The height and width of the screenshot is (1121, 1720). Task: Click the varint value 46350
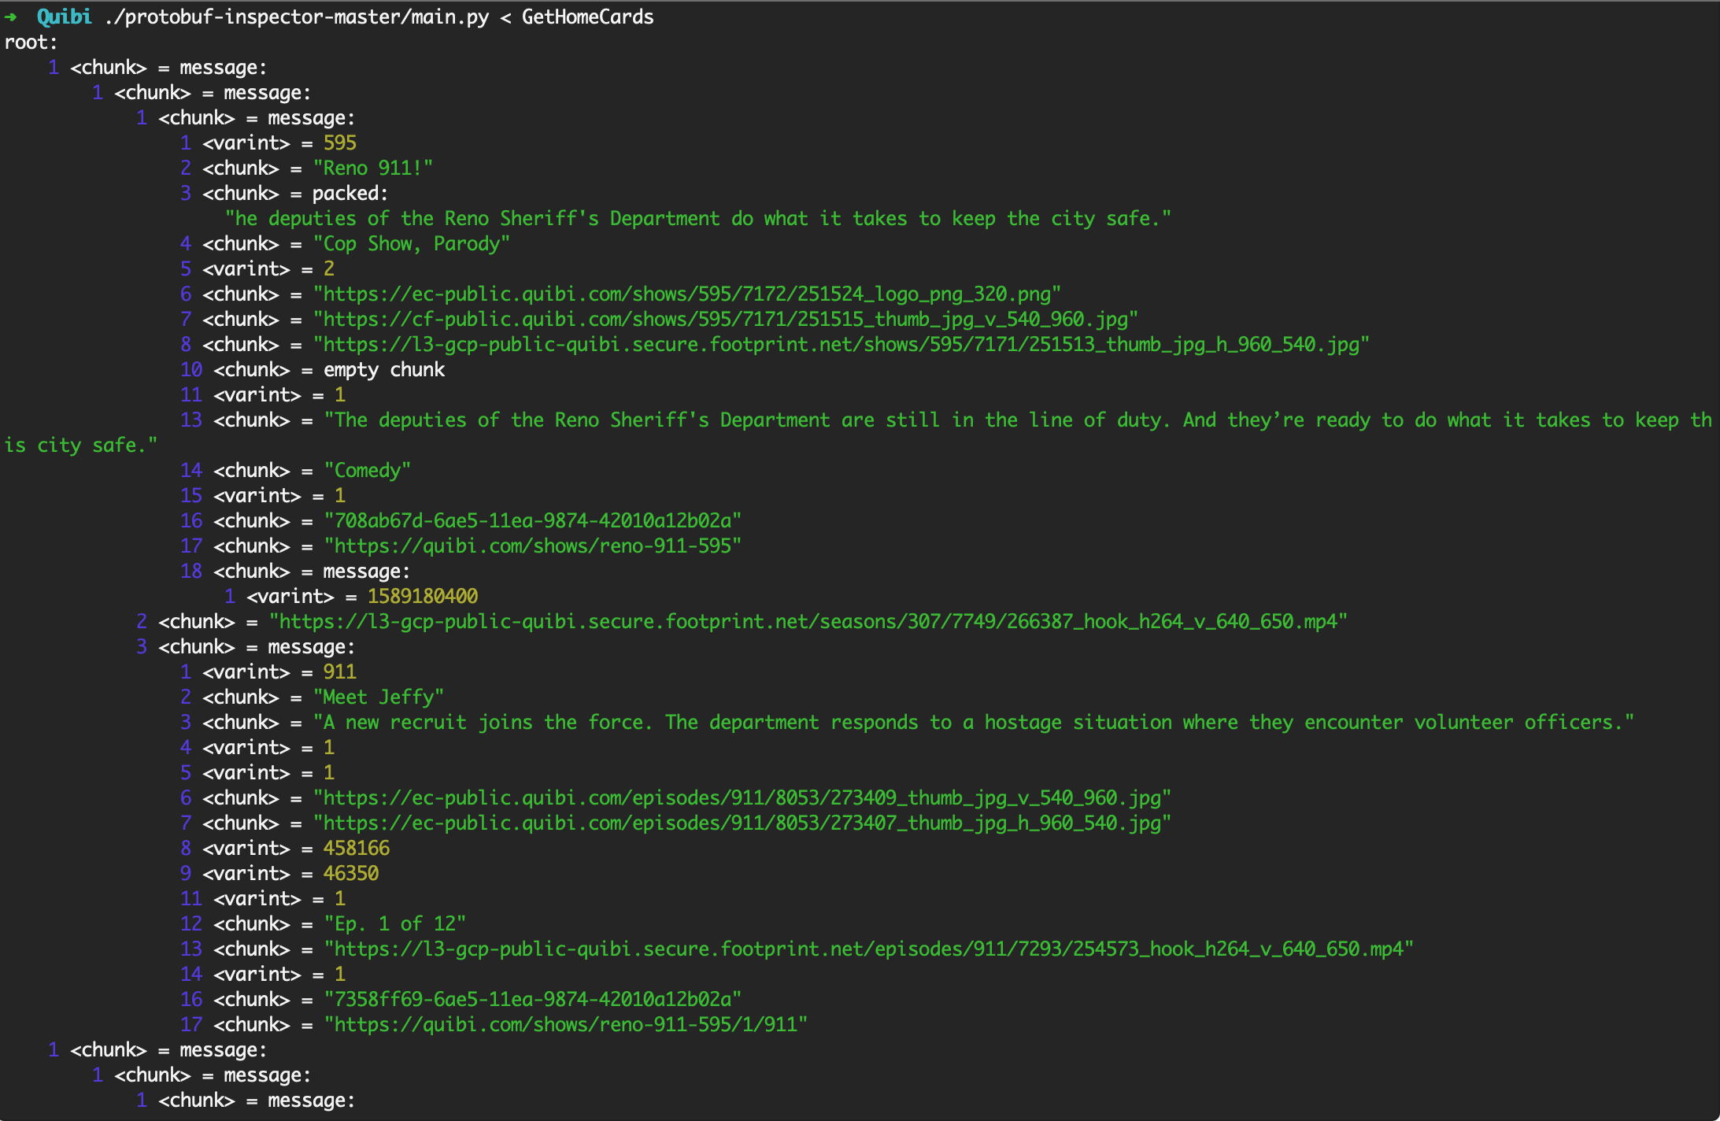tap(351, 874)
